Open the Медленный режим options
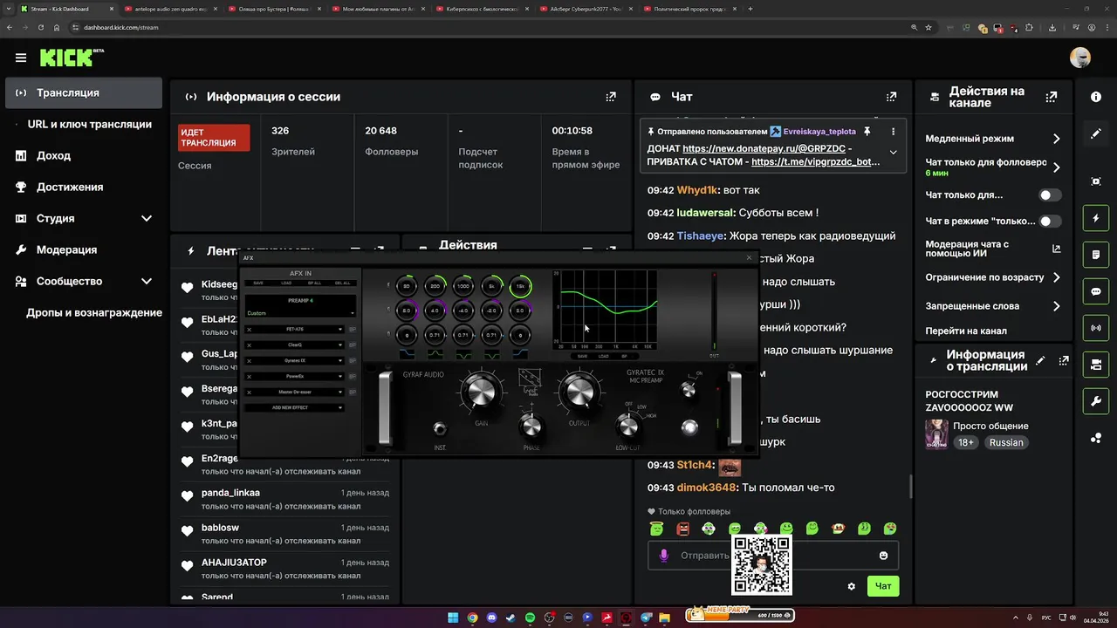1117x628 pixels. pyautogui.click(x=1056, y=139)
